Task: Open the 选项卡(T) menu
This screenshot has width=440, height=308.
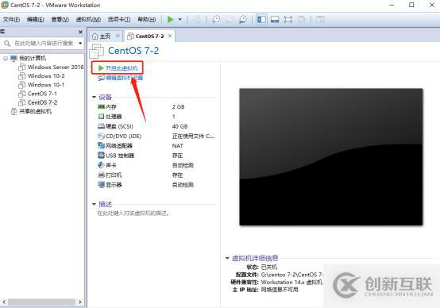Action: pos(119,19)
